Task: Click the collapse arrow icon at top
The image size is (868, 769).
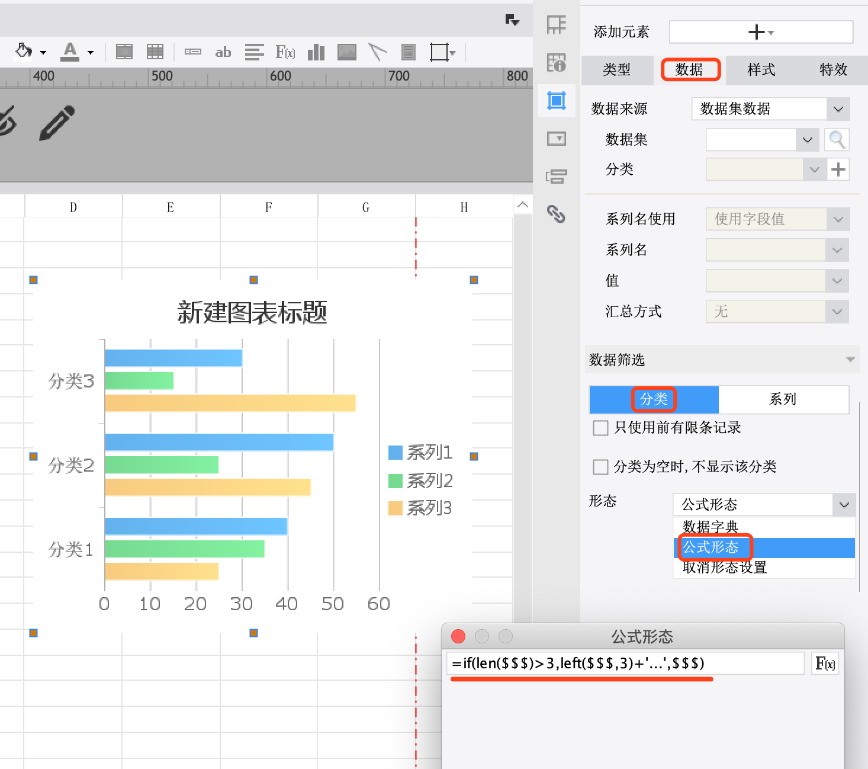Action: pyautogui.click(x=512, y=20)
